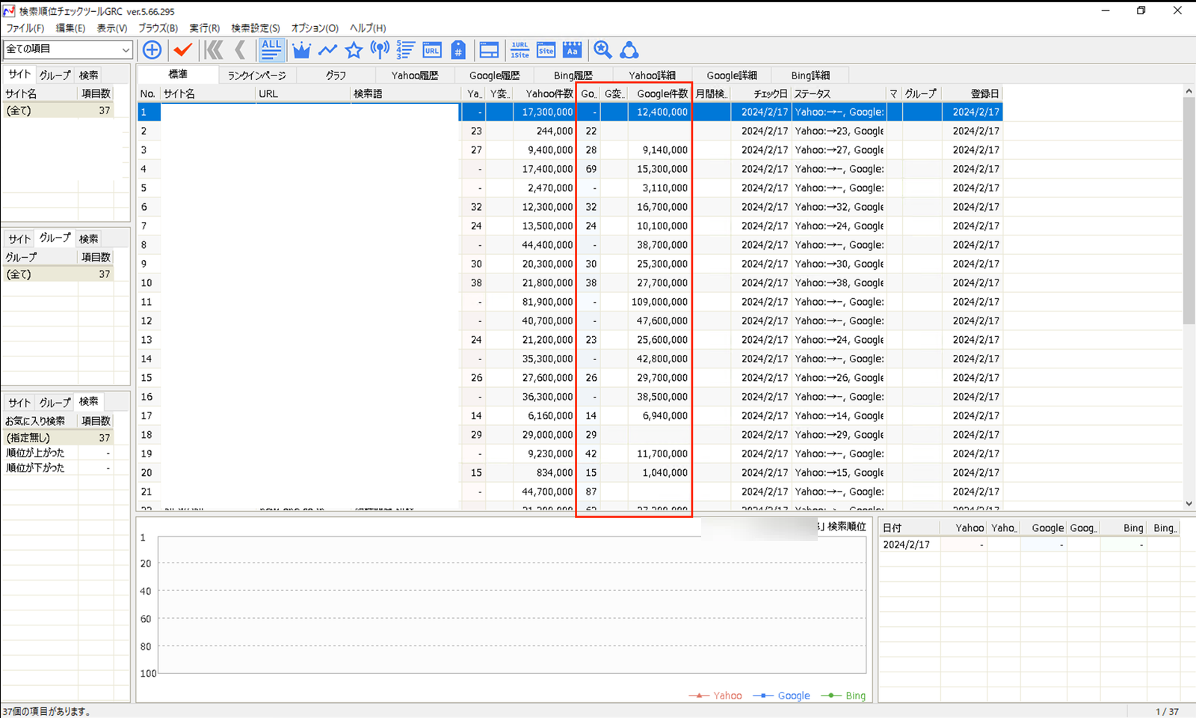Image resolution: width=1196 pixels, height=718 pixels.
Task: Click the antenna broadcast icon
Action: [x=380, y=50]
